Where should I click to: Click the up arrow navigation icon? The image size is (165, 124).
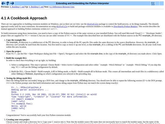click(8, 3)
